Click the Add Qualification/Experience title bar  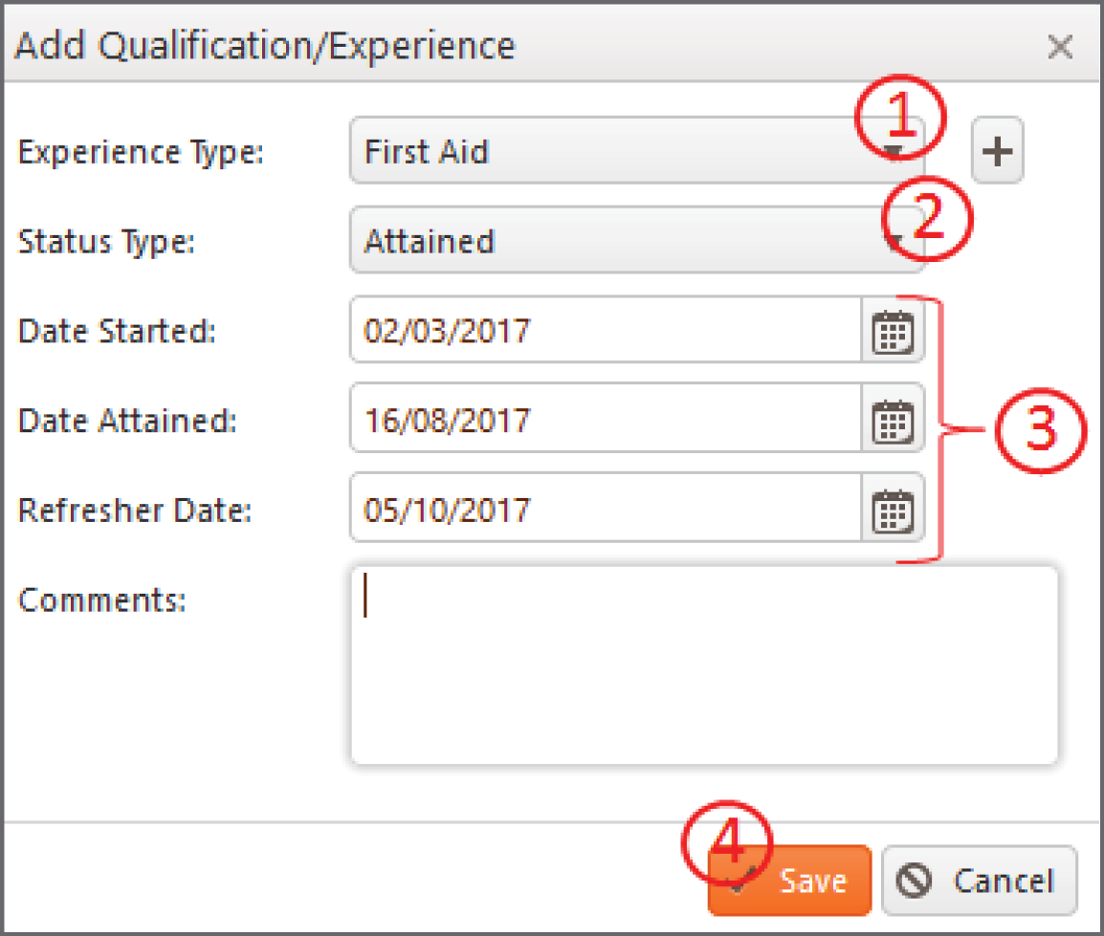coord(383,45)
